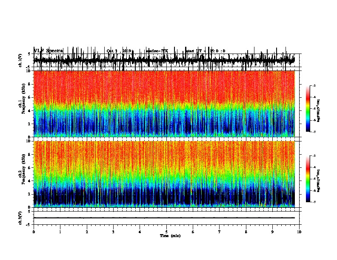
Task: Click the '-5' volt tick of ch.3 waveform
Action: [x=29, y=225]
